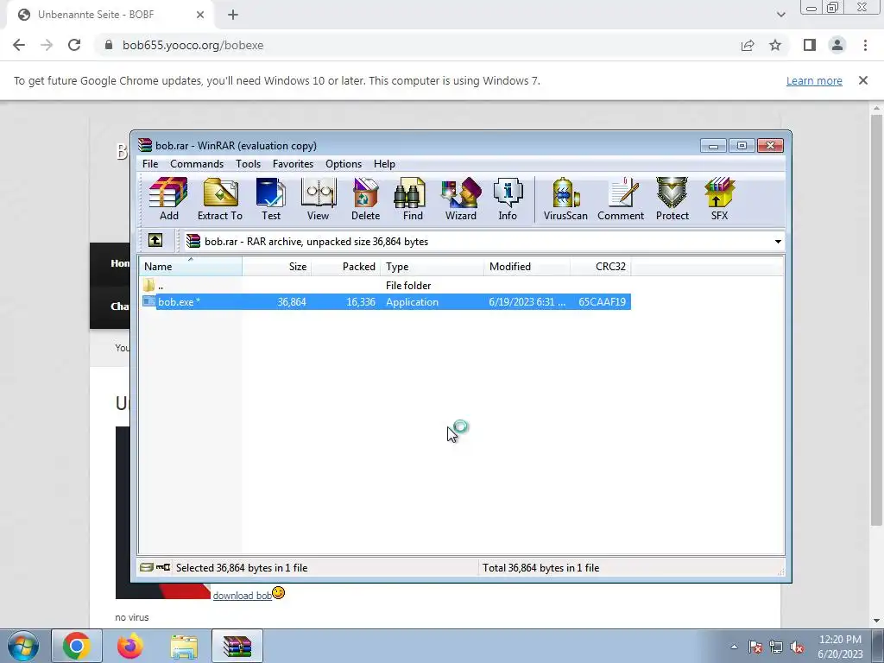Open the Help menu in WinRAR
The height and width of the screenshot is (663, 884).
[x=384, y=163]
